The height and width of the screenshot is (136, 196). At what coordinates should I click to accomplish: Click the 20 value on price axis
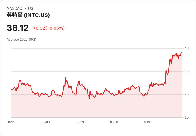click(x=186, y=94)
